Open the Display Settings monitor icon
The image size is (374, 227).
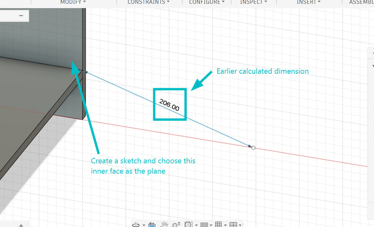[204, 225]
